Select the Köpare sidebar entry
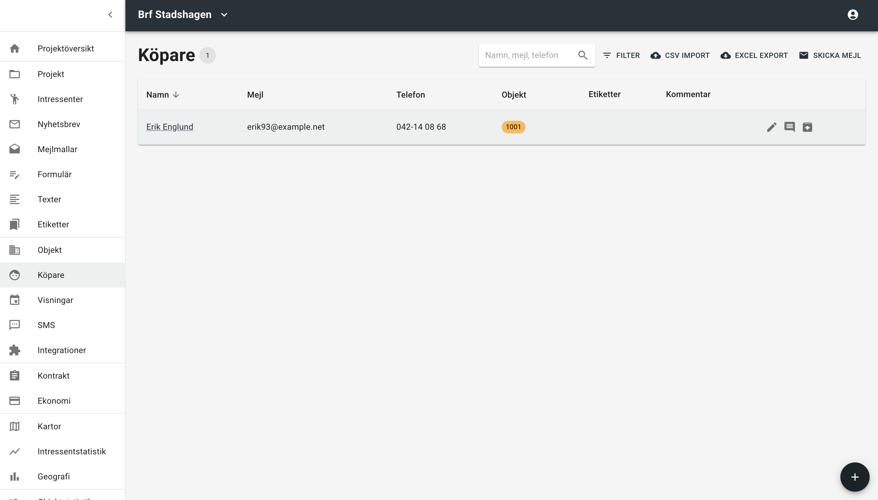878x500 pixels. coord(62,275)
